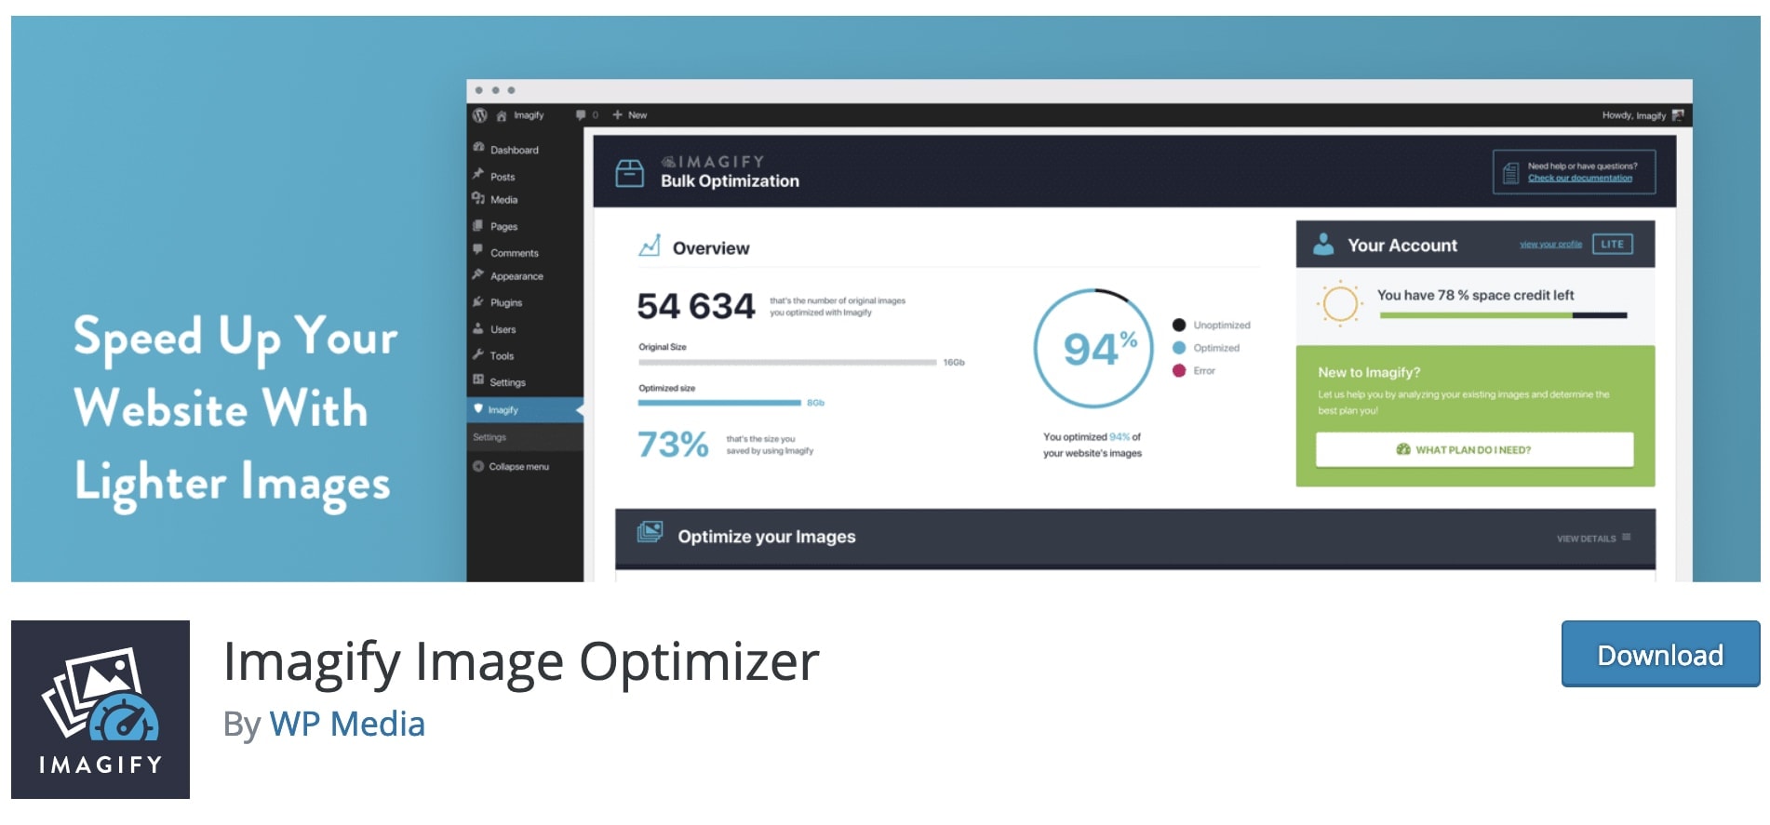
Task: Click the Overview chart icon
Action: [650, 246]
